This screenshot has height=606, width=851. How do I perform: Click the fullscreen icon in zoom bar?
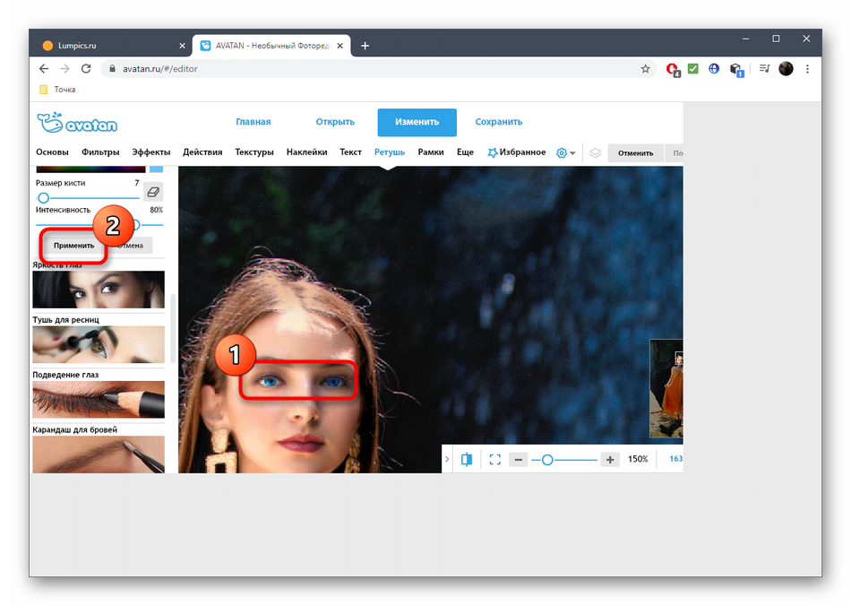click(494, 459)
